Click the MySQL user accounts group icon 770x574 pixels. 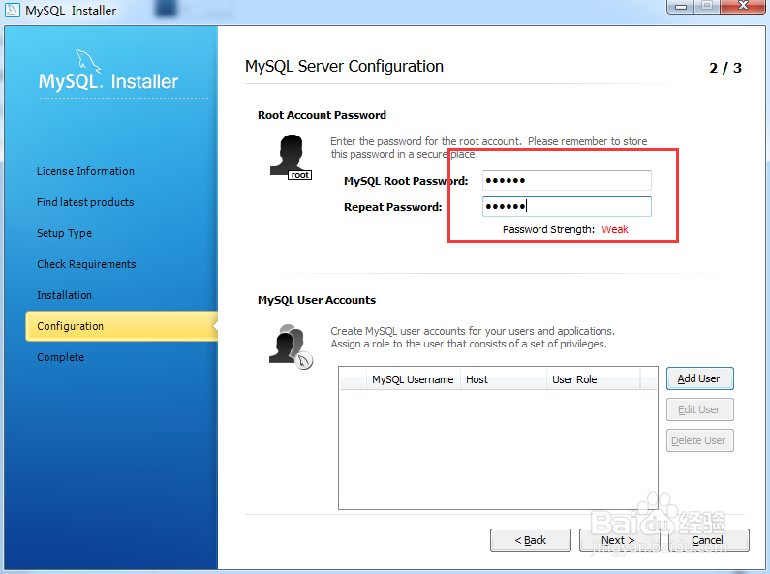pos(291,347)
